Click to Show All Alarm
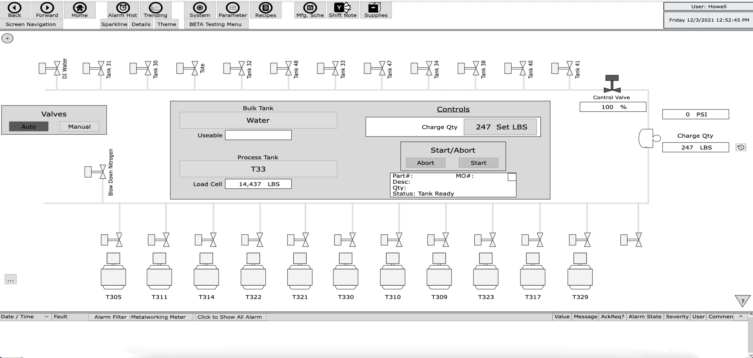This screenshot has width=753, height=358. tap(230, 317)
